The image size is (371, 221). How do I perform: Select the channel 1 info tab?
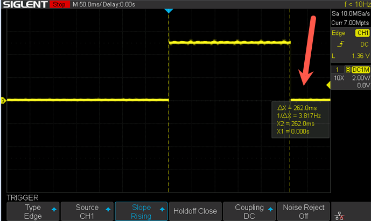click(x=337, y=70)
